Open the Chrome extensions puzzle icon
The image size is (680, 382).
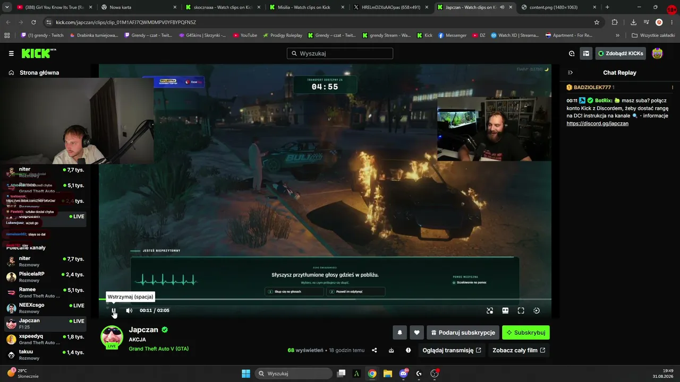click(615, 22)
